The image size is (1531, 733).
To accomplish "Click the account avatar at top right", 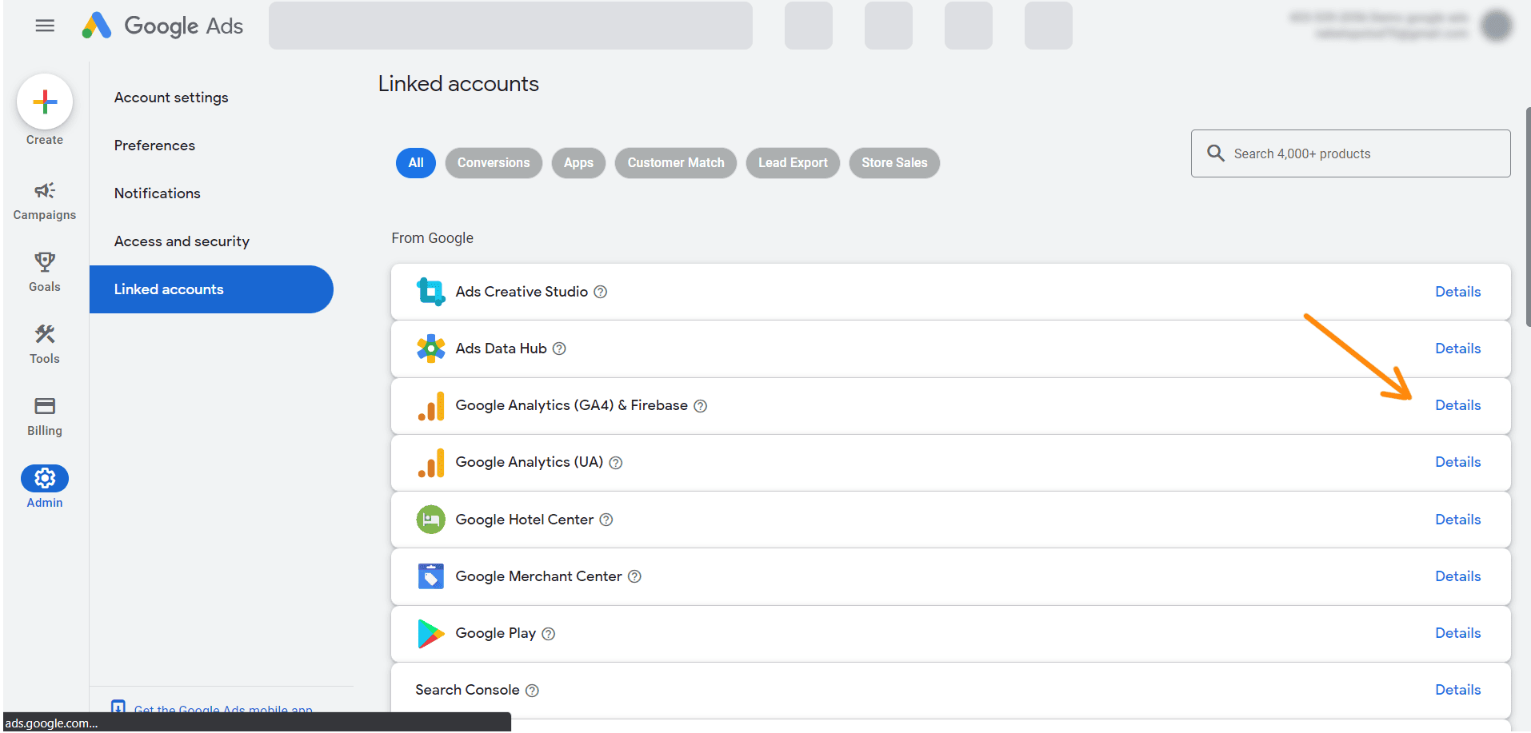I will click(1495, 25).
